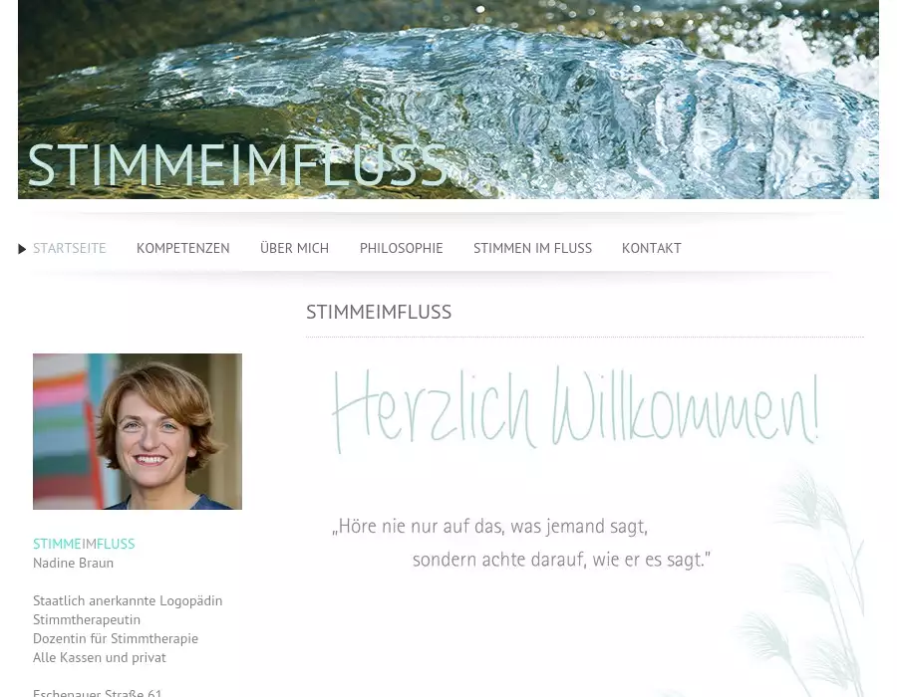Click Nadine Braun's portrait photo
The image size is (897, 697).
click(x=138, y=431)
